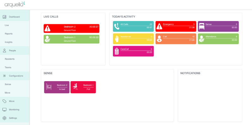Image resolution: width=252 pixels, height=125 pixels.
Task: Open the Bedroom 1 attendance live call
Action: pyautogui.click(x=71, y=39)
